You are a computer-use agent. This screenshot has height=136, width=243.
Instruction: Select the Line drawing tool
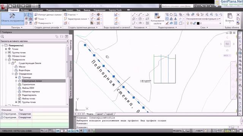(x=134, y=15)
